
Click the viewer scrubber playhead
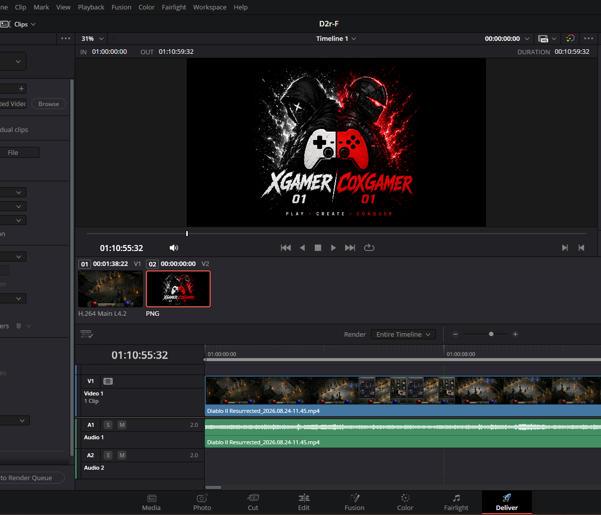(187, 233)
